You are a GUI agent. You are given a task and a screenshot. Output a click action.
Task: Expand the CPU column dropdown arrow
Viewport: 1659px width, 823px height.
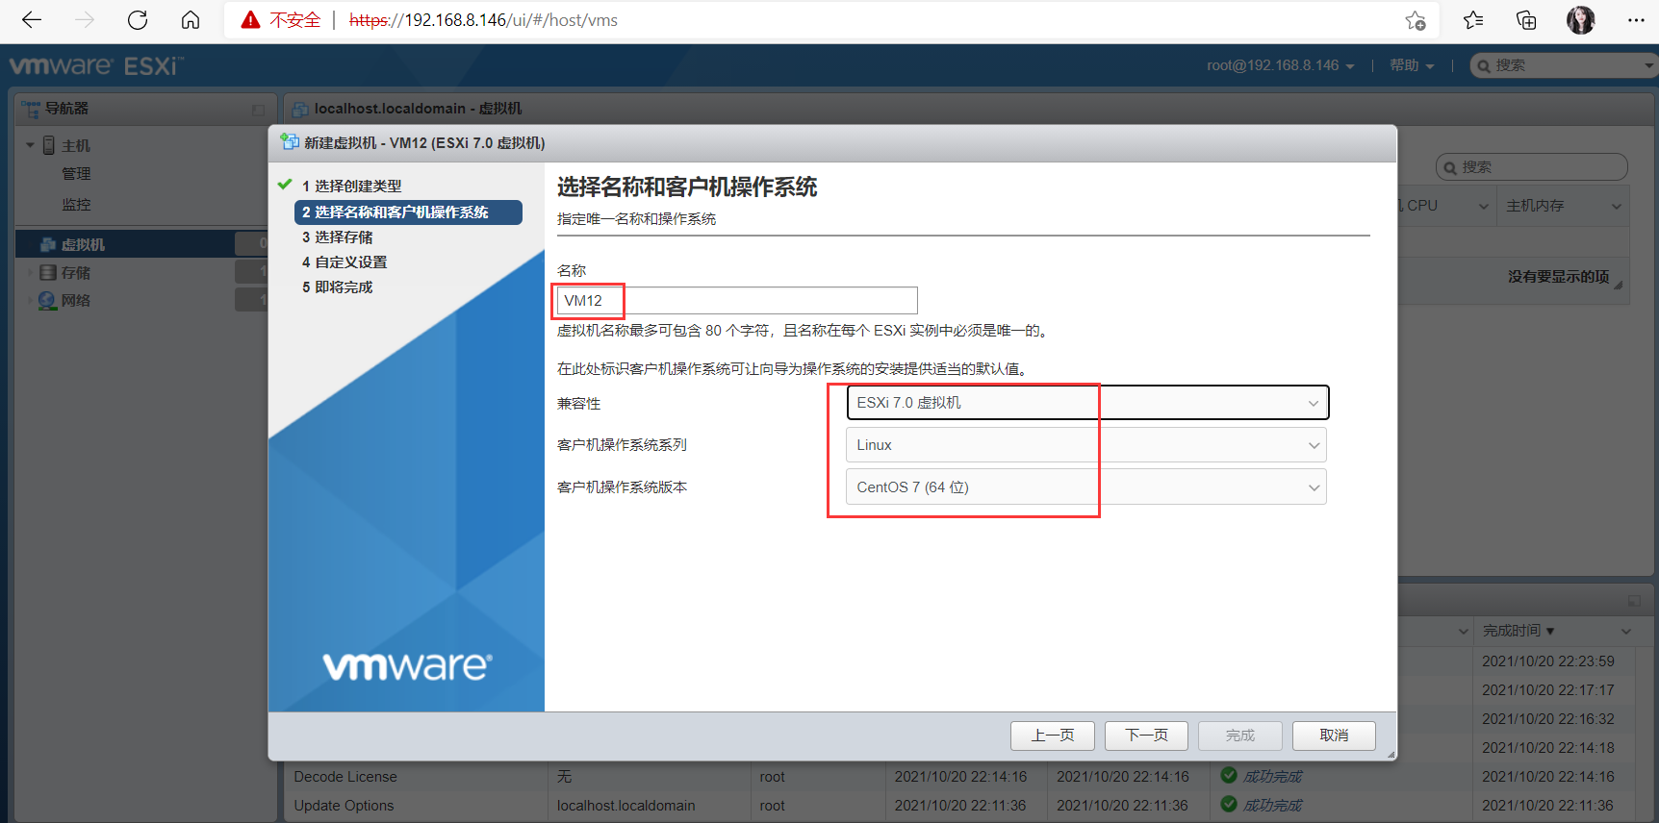click(1483, 206)
